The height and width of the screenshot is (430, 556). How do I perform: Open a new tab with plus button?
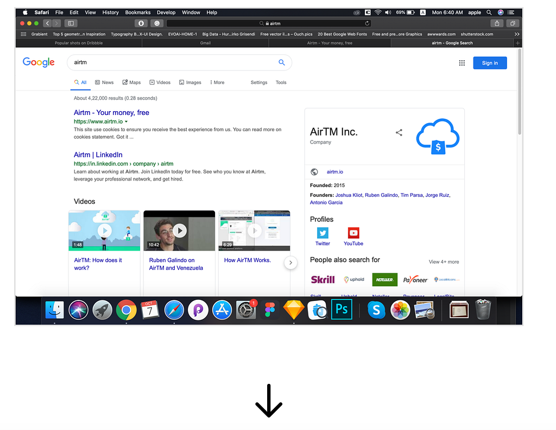click(x=517, y=43)
